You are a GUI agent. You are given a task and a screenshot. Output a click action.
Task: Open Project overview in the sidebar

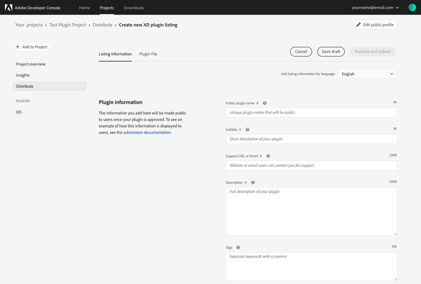coord(31,64)
